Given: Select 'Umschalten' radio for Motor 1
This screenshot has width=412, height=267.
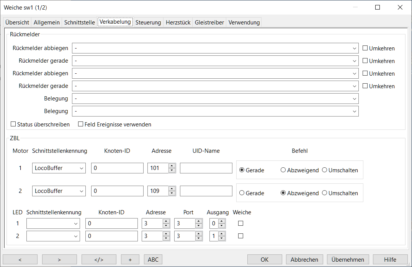Looking at the screenshot, I should 325,170.
